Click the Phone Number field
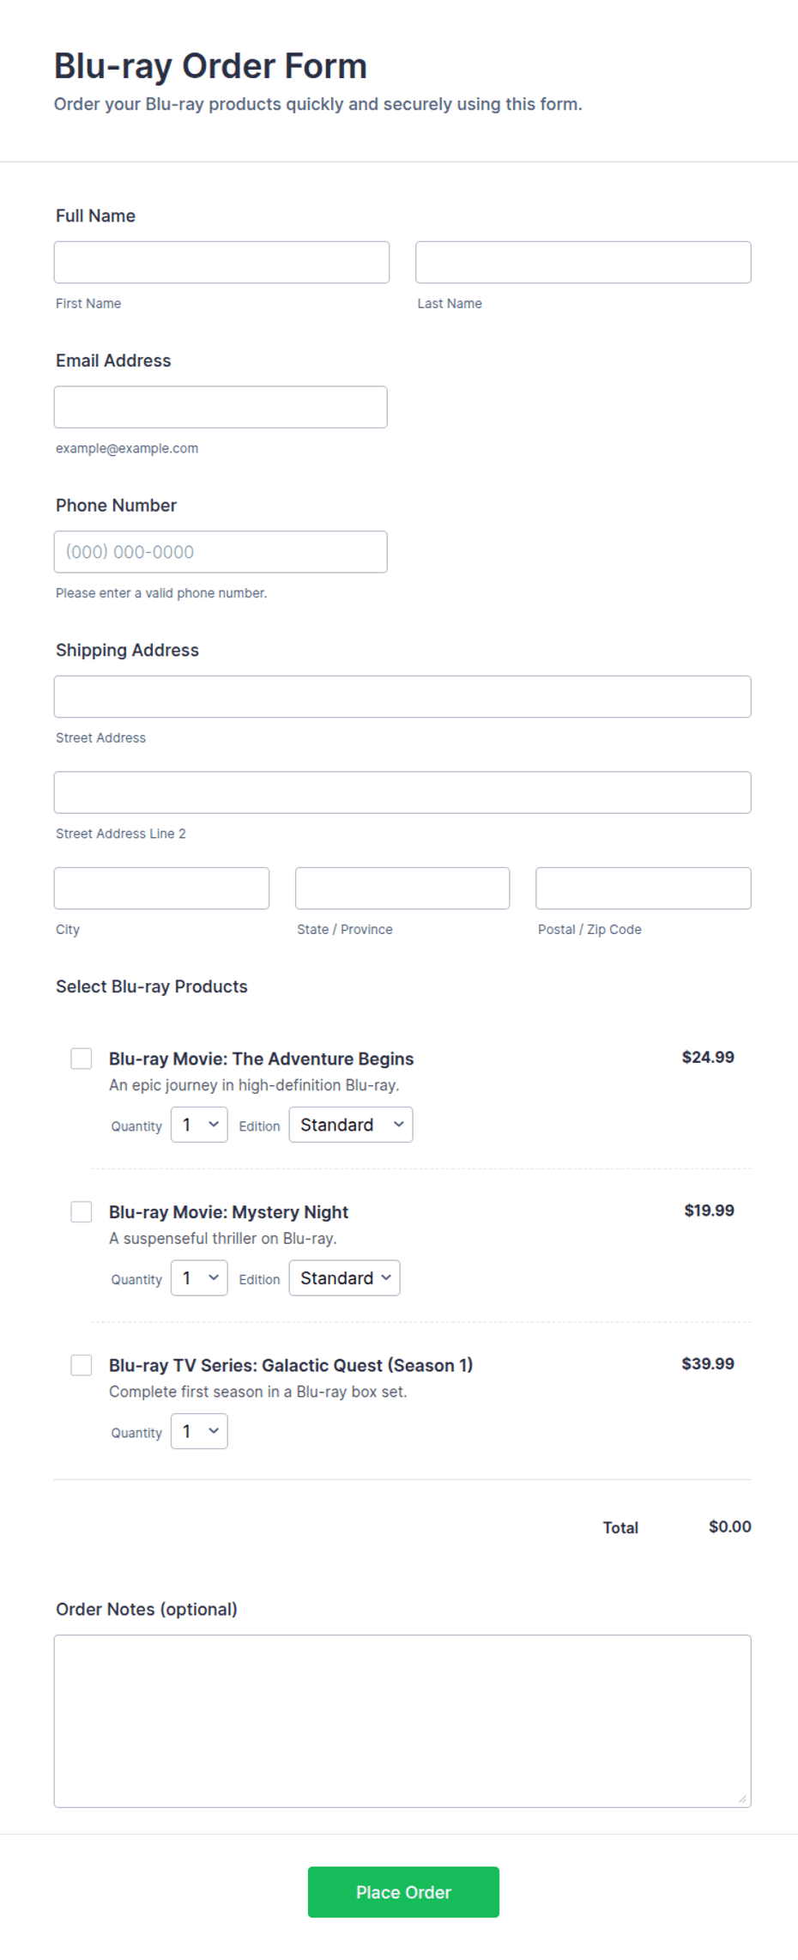Viewport: 798px width, 1960px height. [x=221, y=552]
